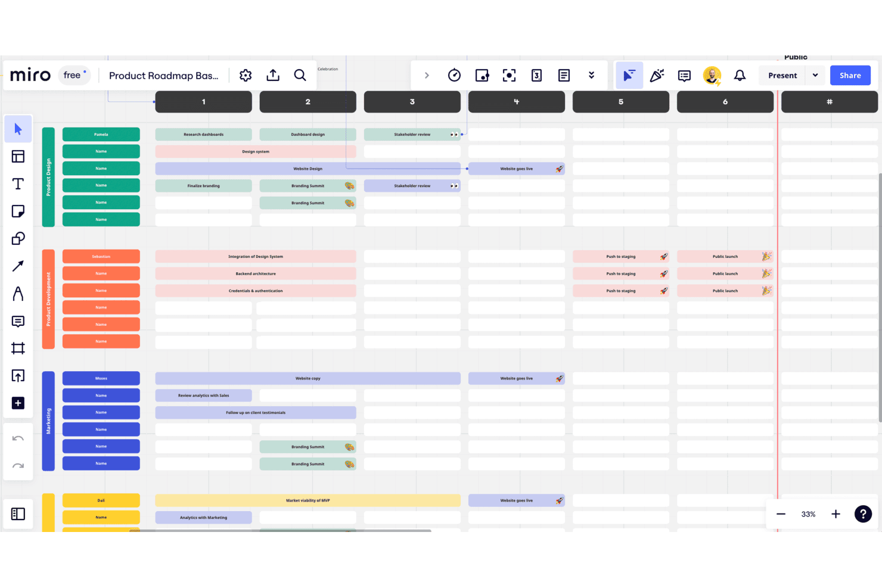Open the Templates tool

(18, 157)
